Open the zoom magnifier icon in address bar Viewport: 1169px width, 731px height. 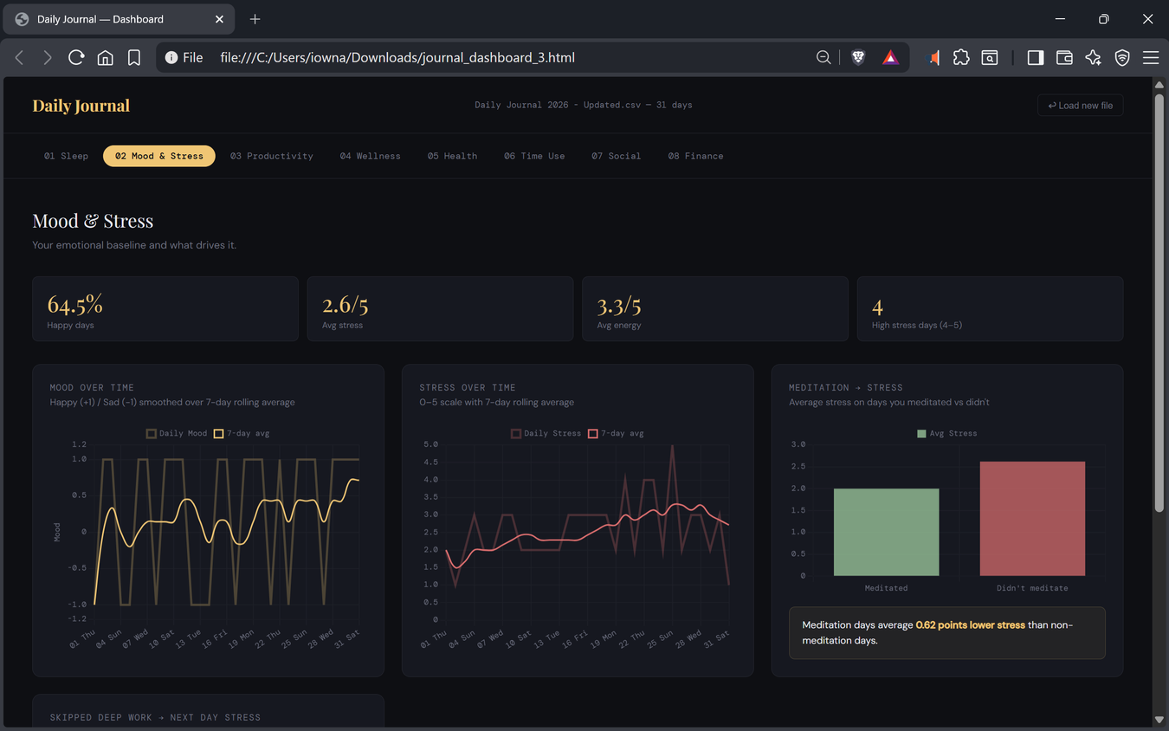(823, 57)
